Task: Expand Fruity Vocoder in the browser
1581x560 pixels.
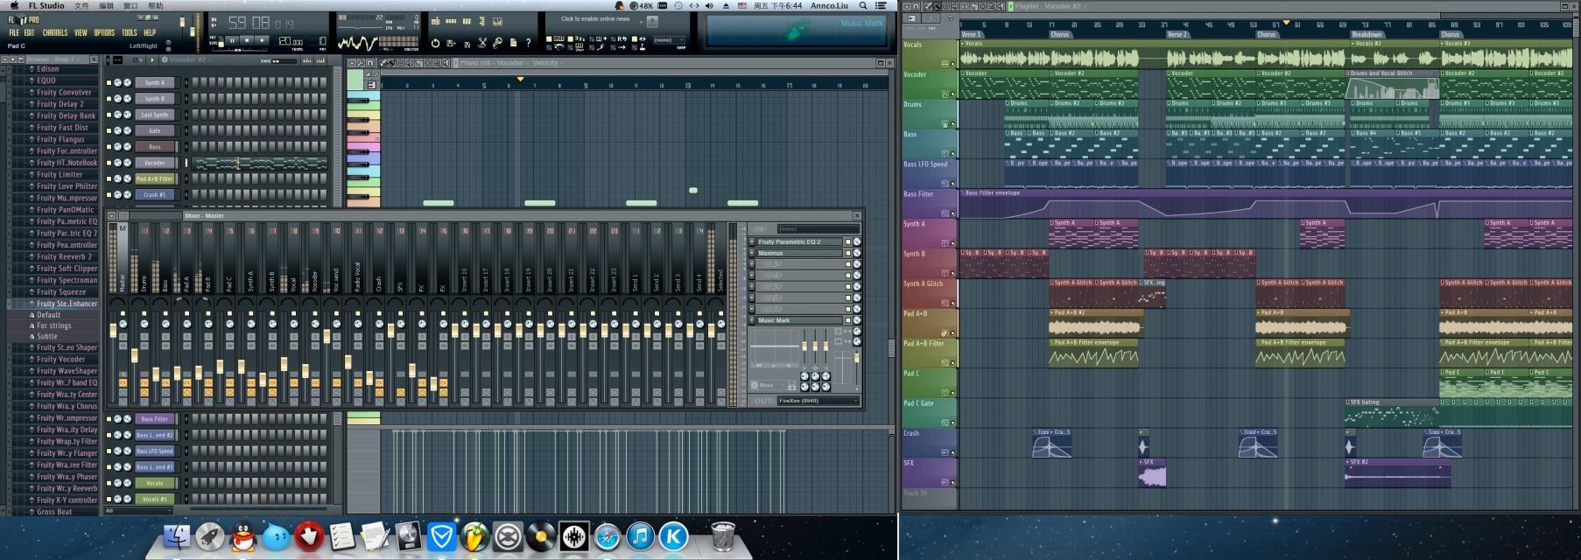Action: pyautogui.click(x=60, y=359)
